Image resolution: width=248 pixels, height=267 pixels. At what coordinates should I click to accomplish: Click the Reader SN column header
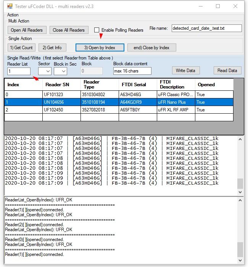[x=61, y=85]
